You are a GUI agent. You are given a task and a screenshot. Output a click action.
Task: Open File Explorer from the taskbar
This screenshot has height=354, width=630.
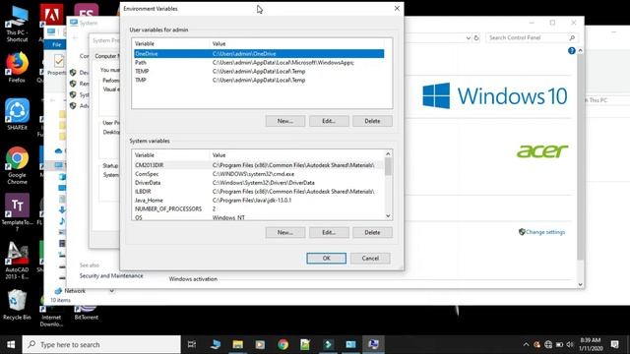(x=238, y=344)
